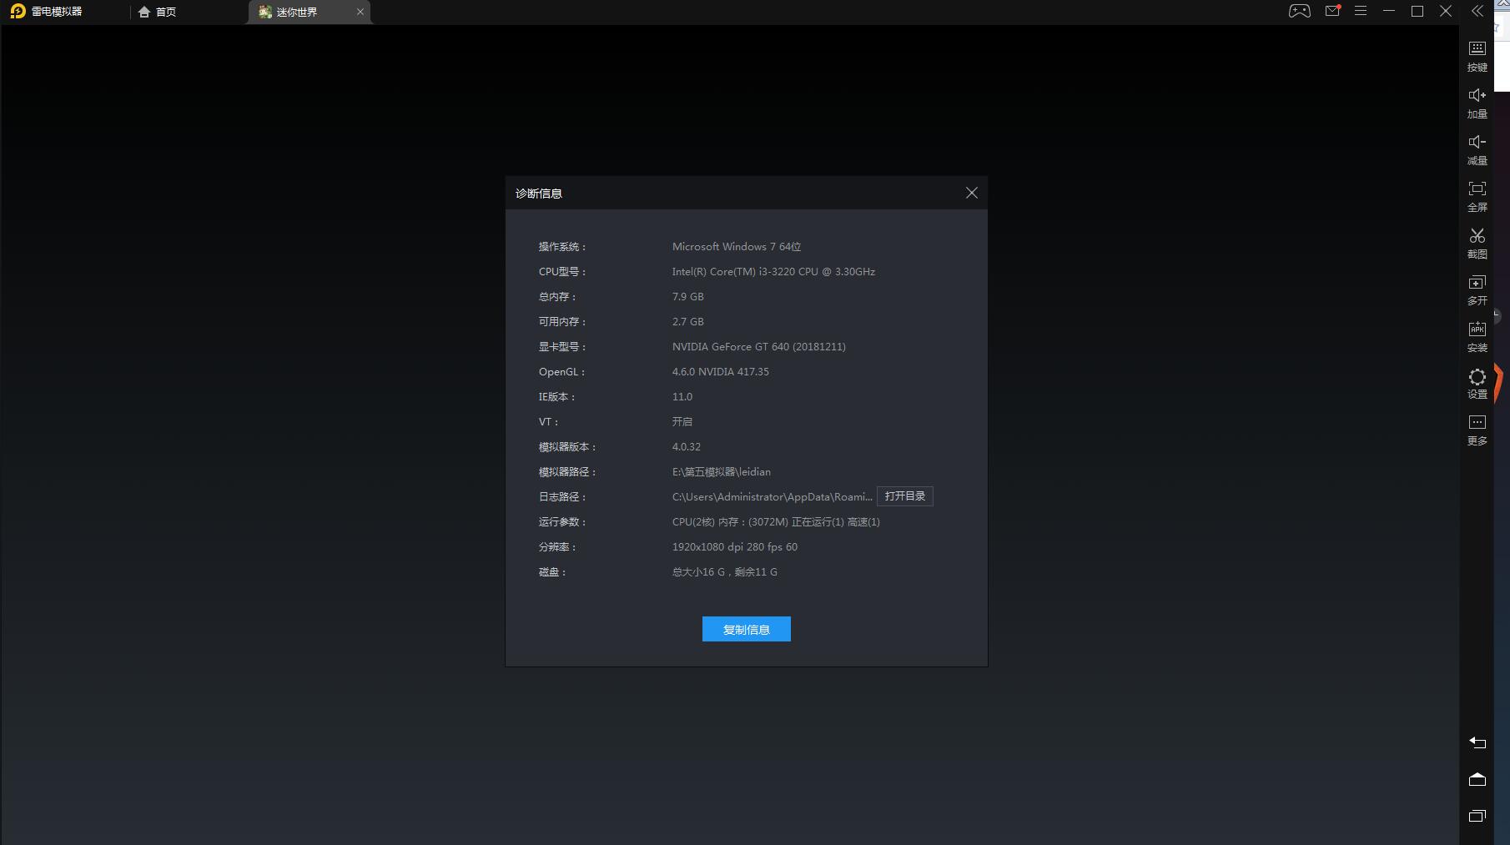Open the mail notification icon
This screenshot has width=1510, height=845.
pyautogui.click(x=1331, y=11)
